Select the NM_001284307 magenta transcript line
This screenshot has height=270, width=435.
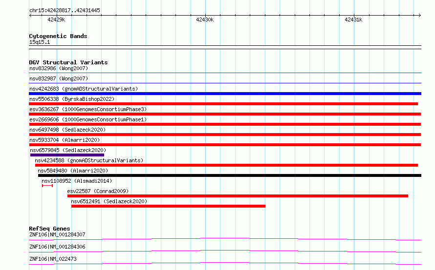(225, 239)
